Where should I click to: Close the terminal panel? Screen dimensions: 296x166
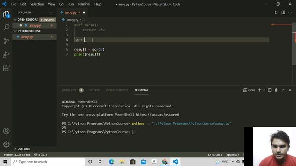pyautogui.click(x=290, y=90)
